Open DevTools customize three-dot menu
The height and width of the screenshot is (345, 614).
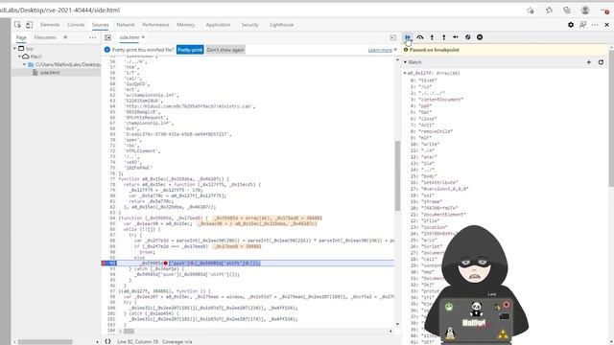click(x=595, y=25)
